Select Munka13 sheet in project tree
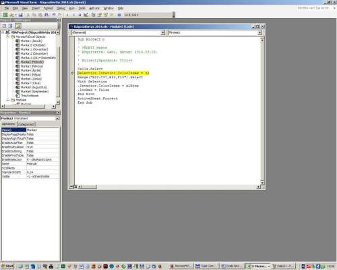The image size is (337, 270). click(38, 58)
